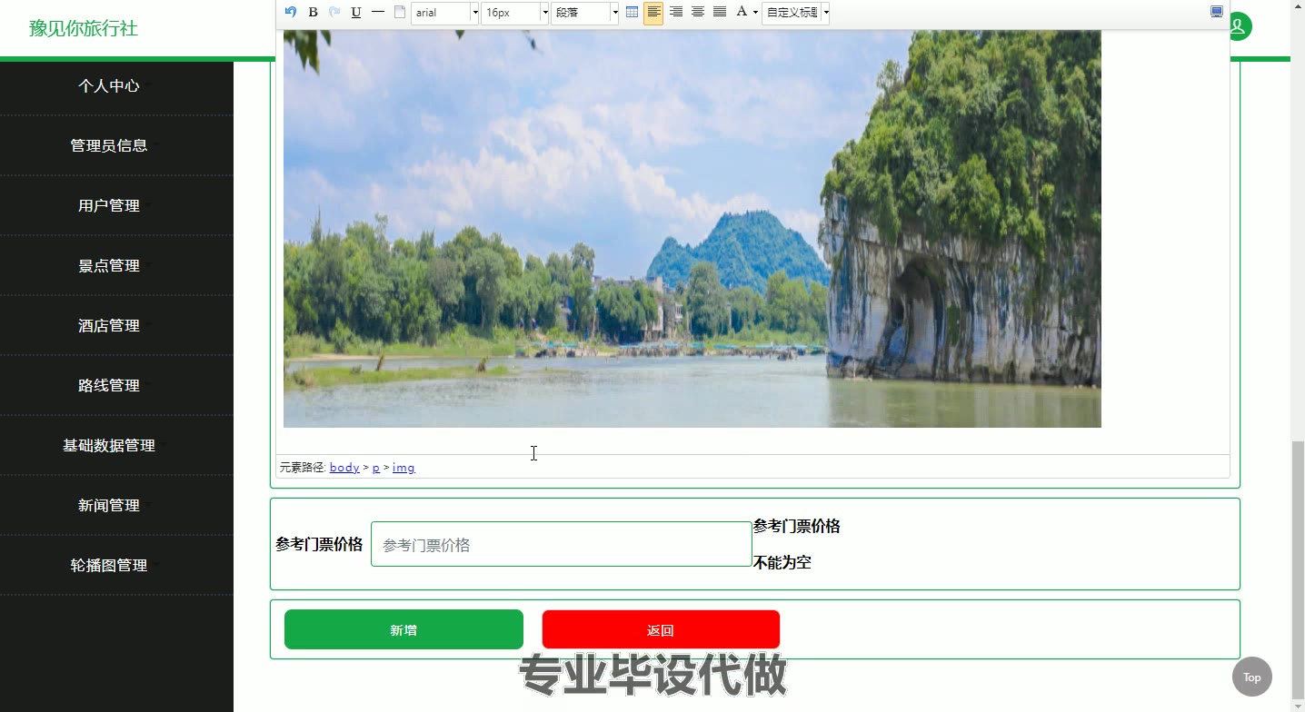Click the 元素路径 label text

(303, 468)
